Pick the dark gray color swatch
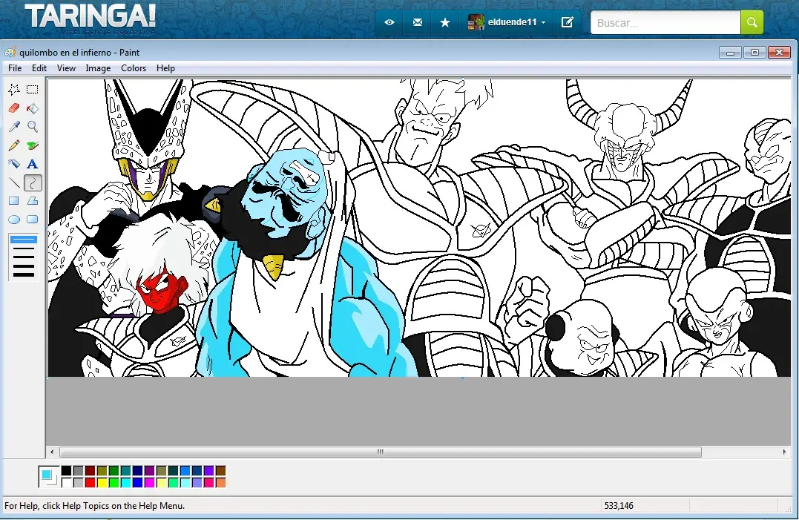This screenshot has width=799, height=520. click(78, 470)
